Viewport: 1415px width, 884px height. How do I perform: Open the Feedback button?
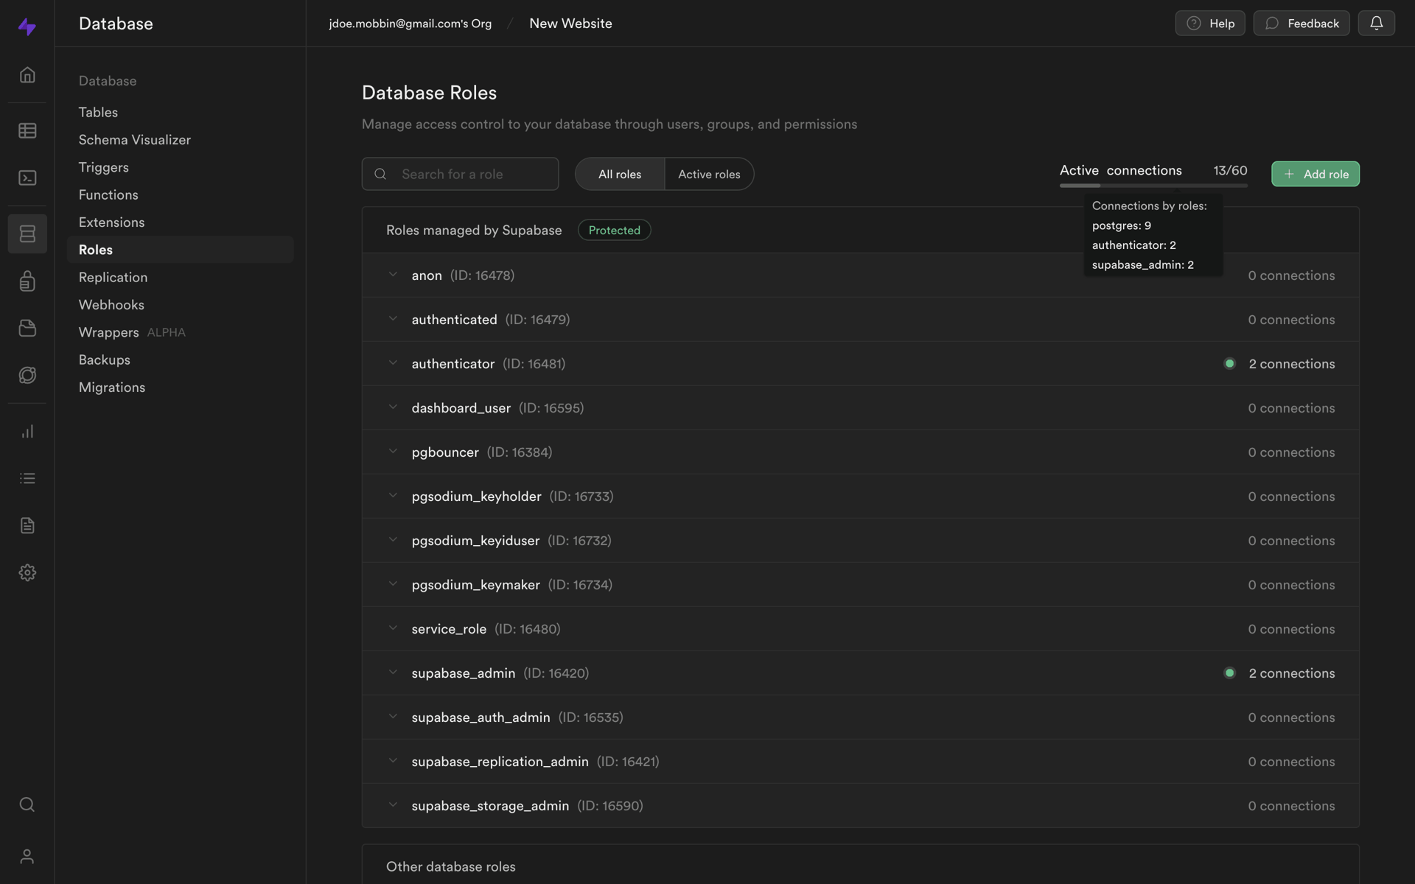(1301, 24)
